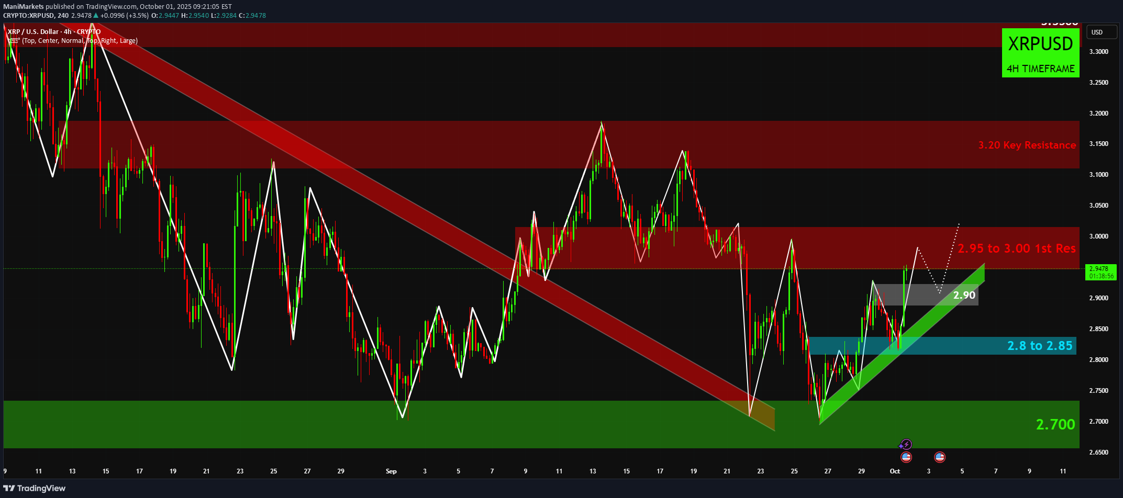The width and height of the screenshot is (1123, 498).
Task: Click the TradingView logo
Action: pyautogui.click(x=35, y=488)
